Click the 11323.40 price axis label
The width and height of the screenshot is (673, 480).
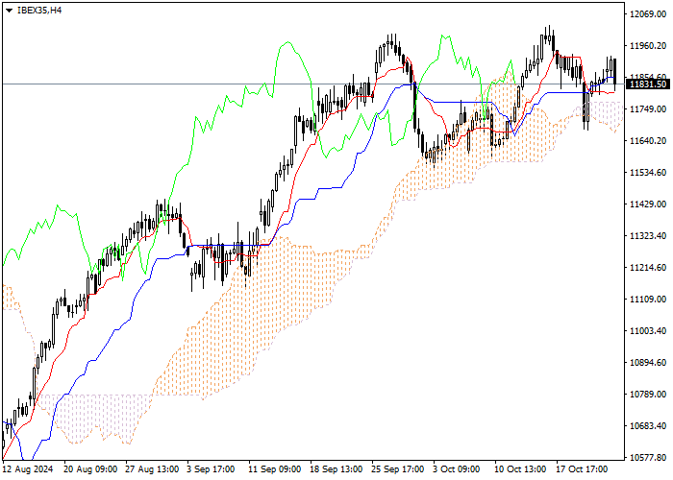point(648,236)
